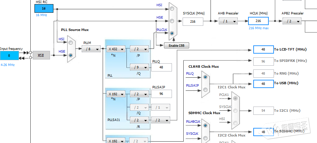Screen dimensions: 317x143
Task: Choose PLLCLK as system clock source
Action: 172,33
